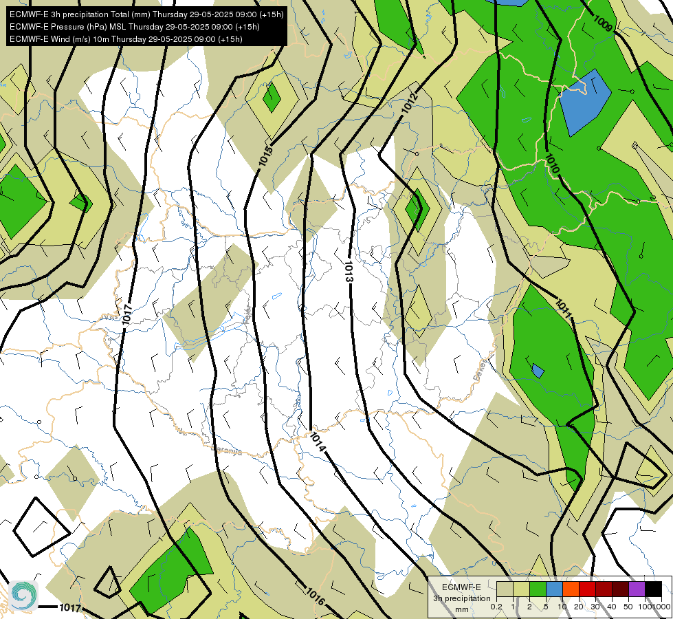Viewport: 673px width, 619px height.
Task: Pick the khaki 0.2–1 mm legend swatch
Action: 505,589
